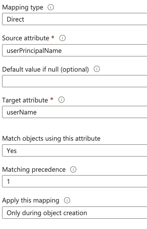
Task: Select the Matching precedence field showing 1
Action: pos(75,181)
